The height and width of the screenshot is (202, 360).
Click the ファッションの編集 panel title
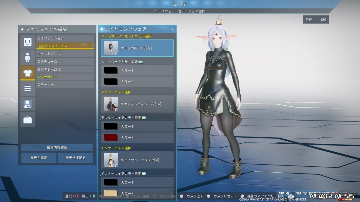(x=46, y=29)
